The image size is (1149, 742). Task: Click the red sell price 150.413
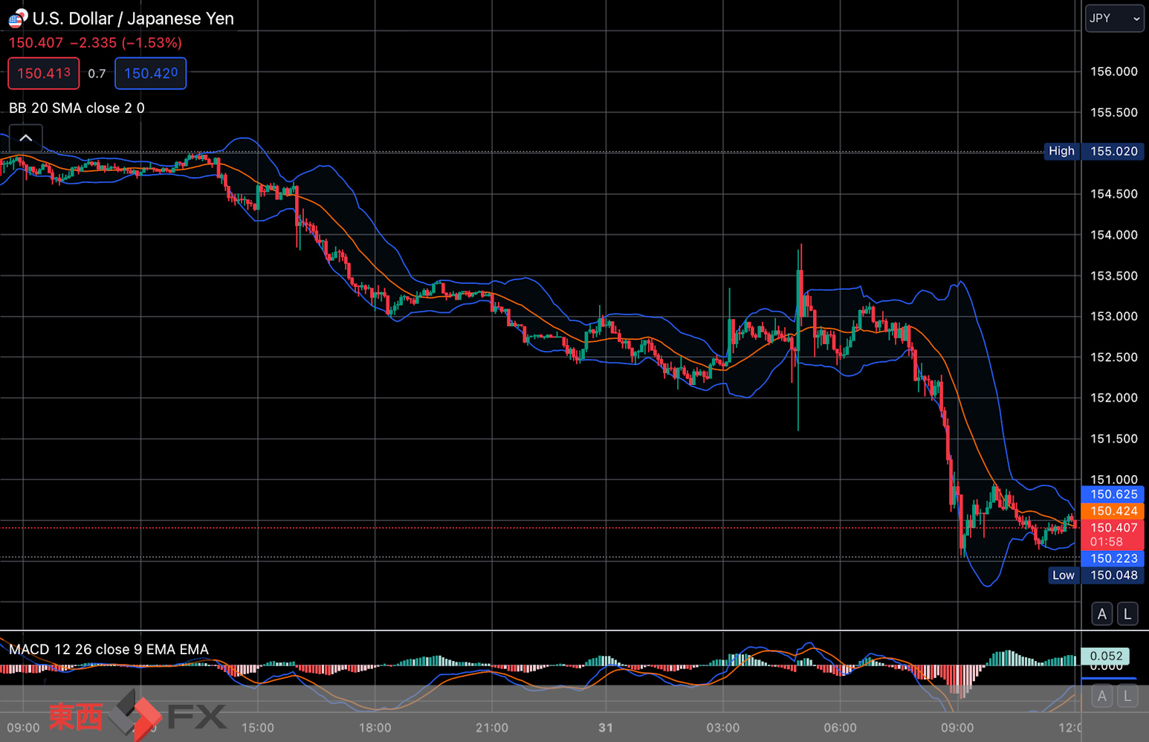pyautogui.click(x=44, y=73)
